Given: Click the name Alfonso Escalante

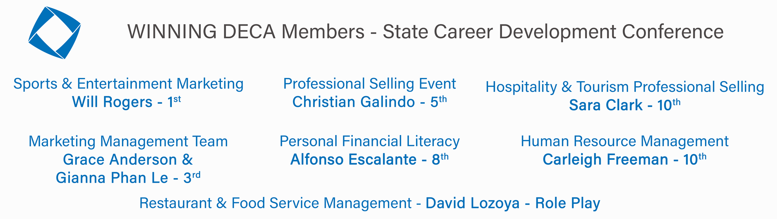Looking at the screenshot, I should pos(353,160).
